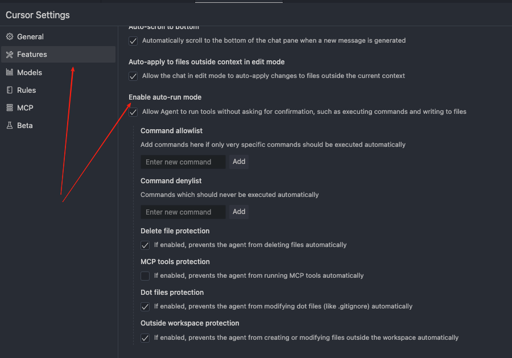Click the Beta flask icon
The height and width of the screenshot is (358, 512).
pyautogui.click(x=10, y=125)
